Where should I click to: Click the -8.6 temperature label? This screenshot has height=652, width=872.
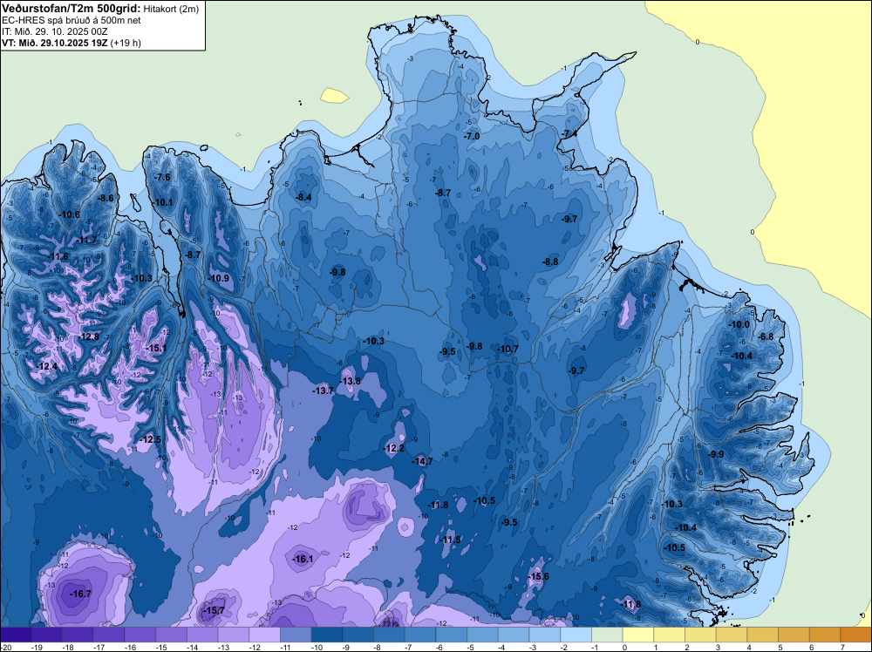[106, 198]
